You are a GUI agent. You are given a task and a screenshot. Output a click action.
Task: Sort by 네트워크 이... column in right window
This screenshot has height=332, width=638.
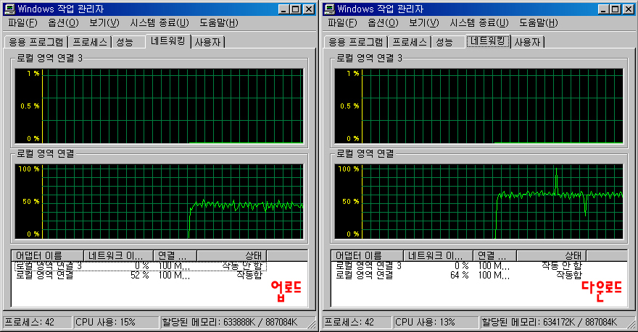pos(438,256)
